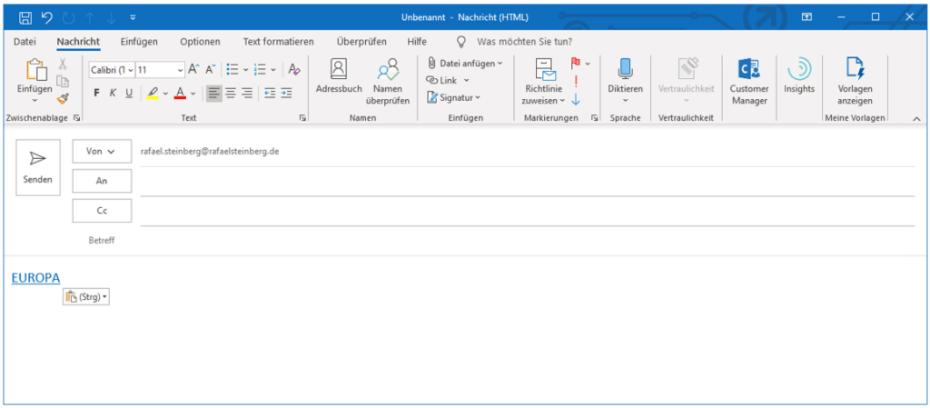
Task: Open Text group dialog launcher
Action: point(303,119)
